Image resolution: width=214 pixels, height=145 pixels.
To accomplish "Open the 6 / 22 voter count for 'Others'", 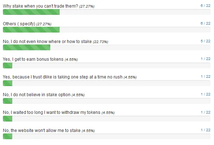I will pos(205,24).
